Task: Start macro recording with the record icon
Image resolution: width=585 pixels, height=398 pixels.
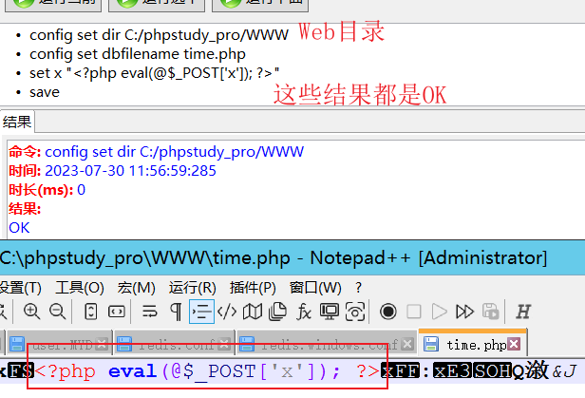Action: (x=388, y=312)
